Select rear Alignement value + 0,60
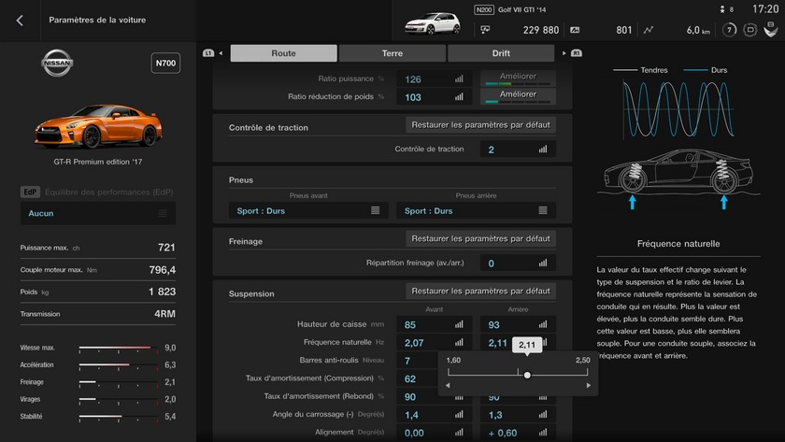This screenshot has height=442, width=785. pos(503,433)
